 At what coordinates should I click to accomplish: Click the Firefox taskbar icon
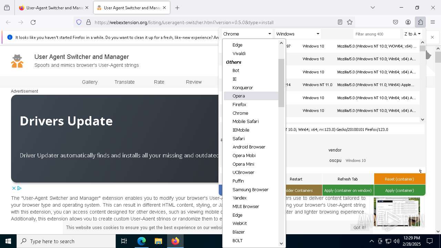coord(175,241)
